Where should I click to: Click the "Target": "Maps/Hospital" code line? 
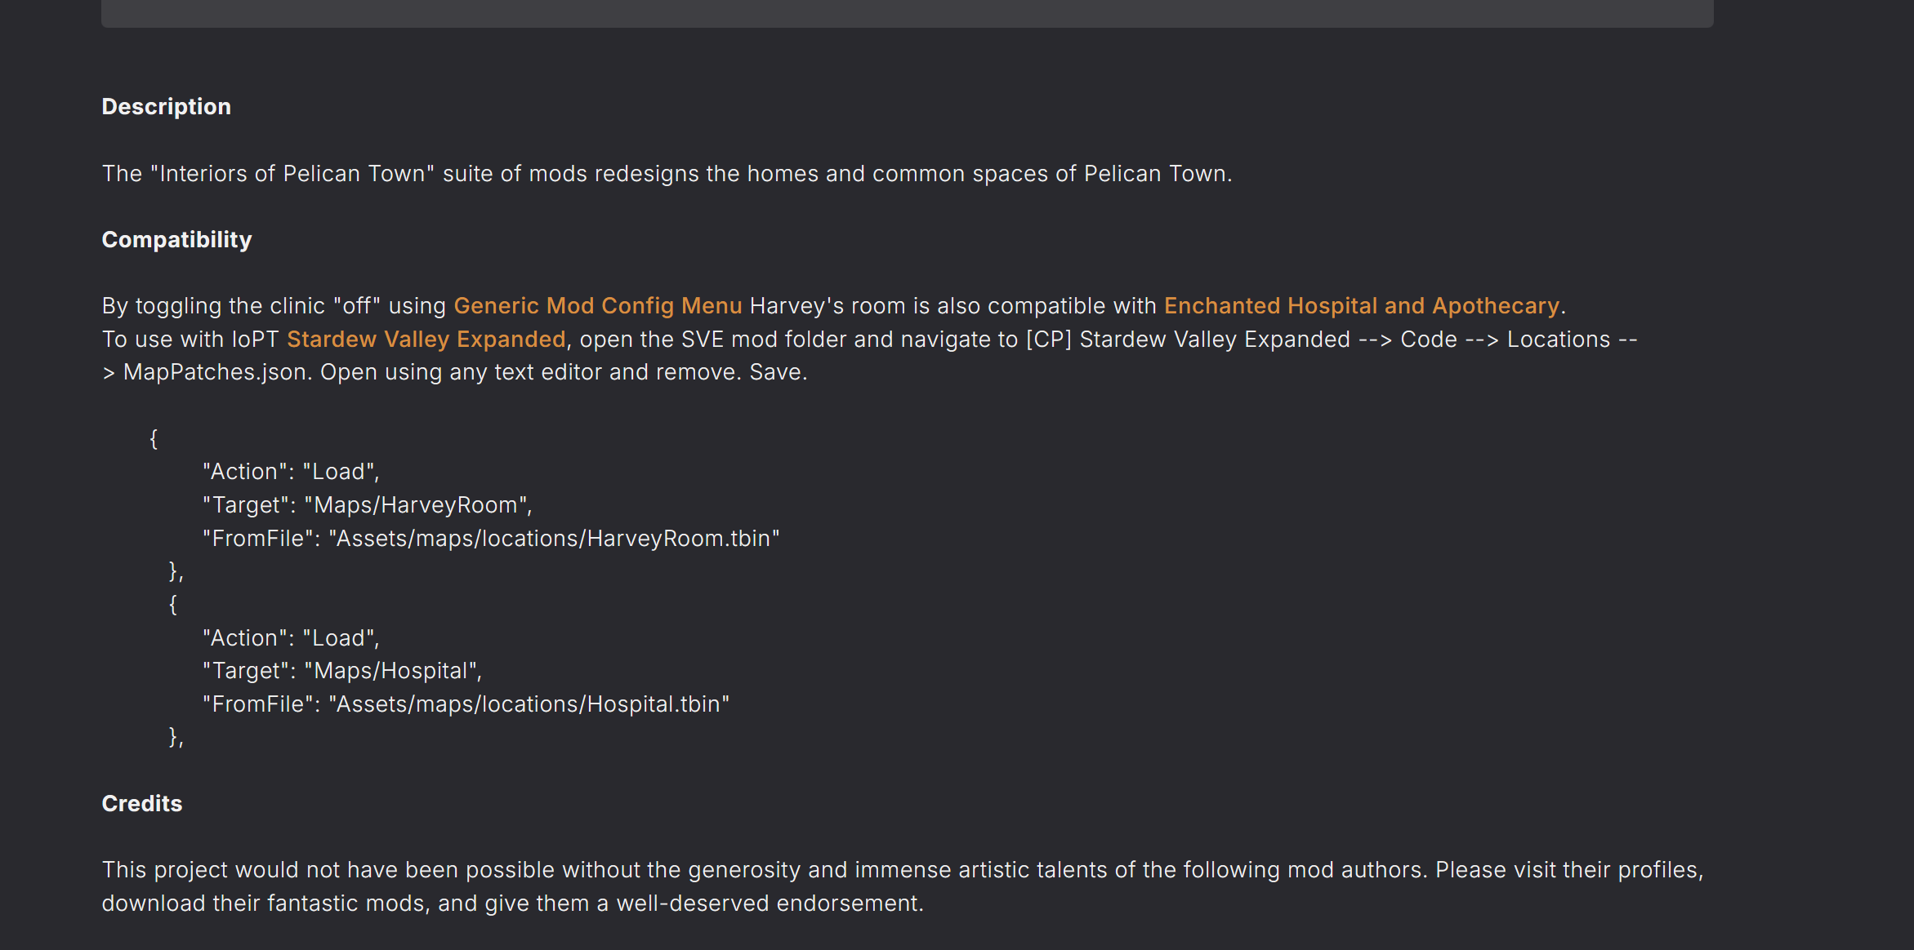pyautogui.click(x=342, y=671)
